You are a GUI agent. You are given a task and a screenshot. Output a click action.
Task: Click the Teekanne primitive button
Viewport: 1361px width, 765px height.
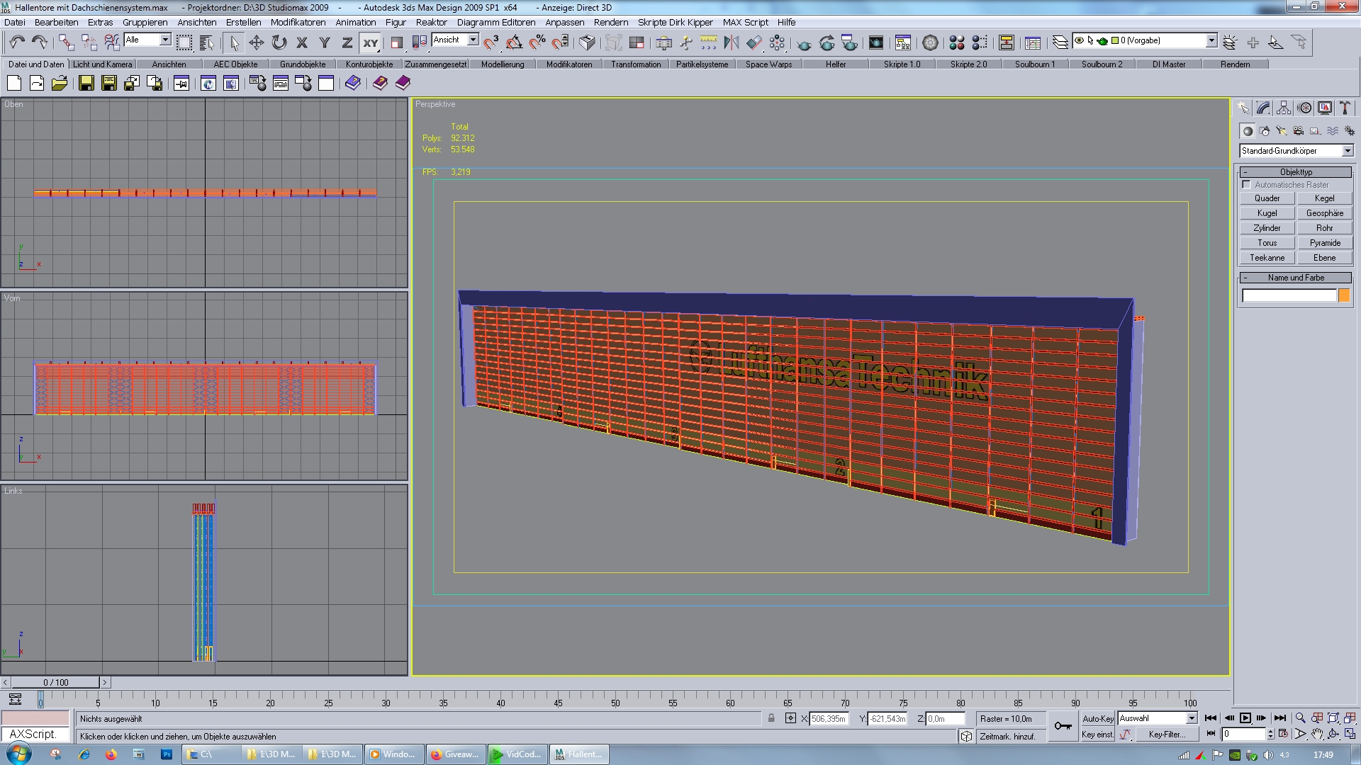tap(1267, 258)
